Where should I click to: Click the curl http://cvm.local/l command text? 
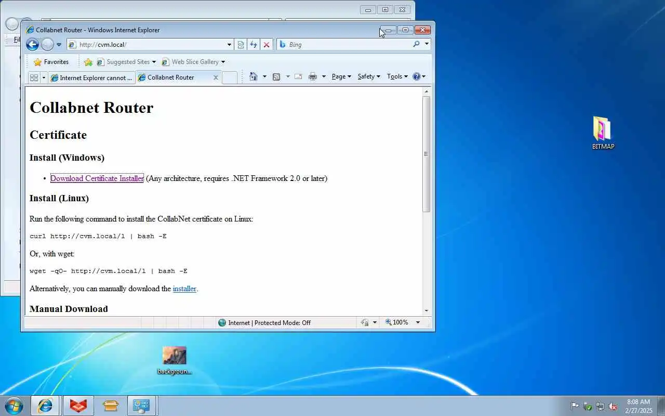98,236
